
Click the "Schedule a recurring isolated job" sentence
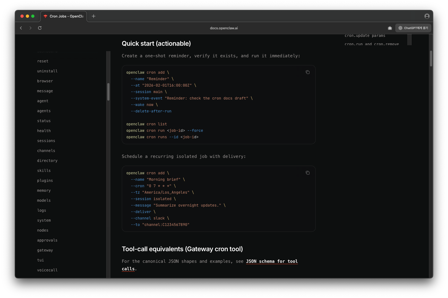pos(184,156)
